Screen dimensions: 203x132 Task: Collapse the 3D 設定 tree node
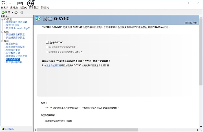coord(2,19)
